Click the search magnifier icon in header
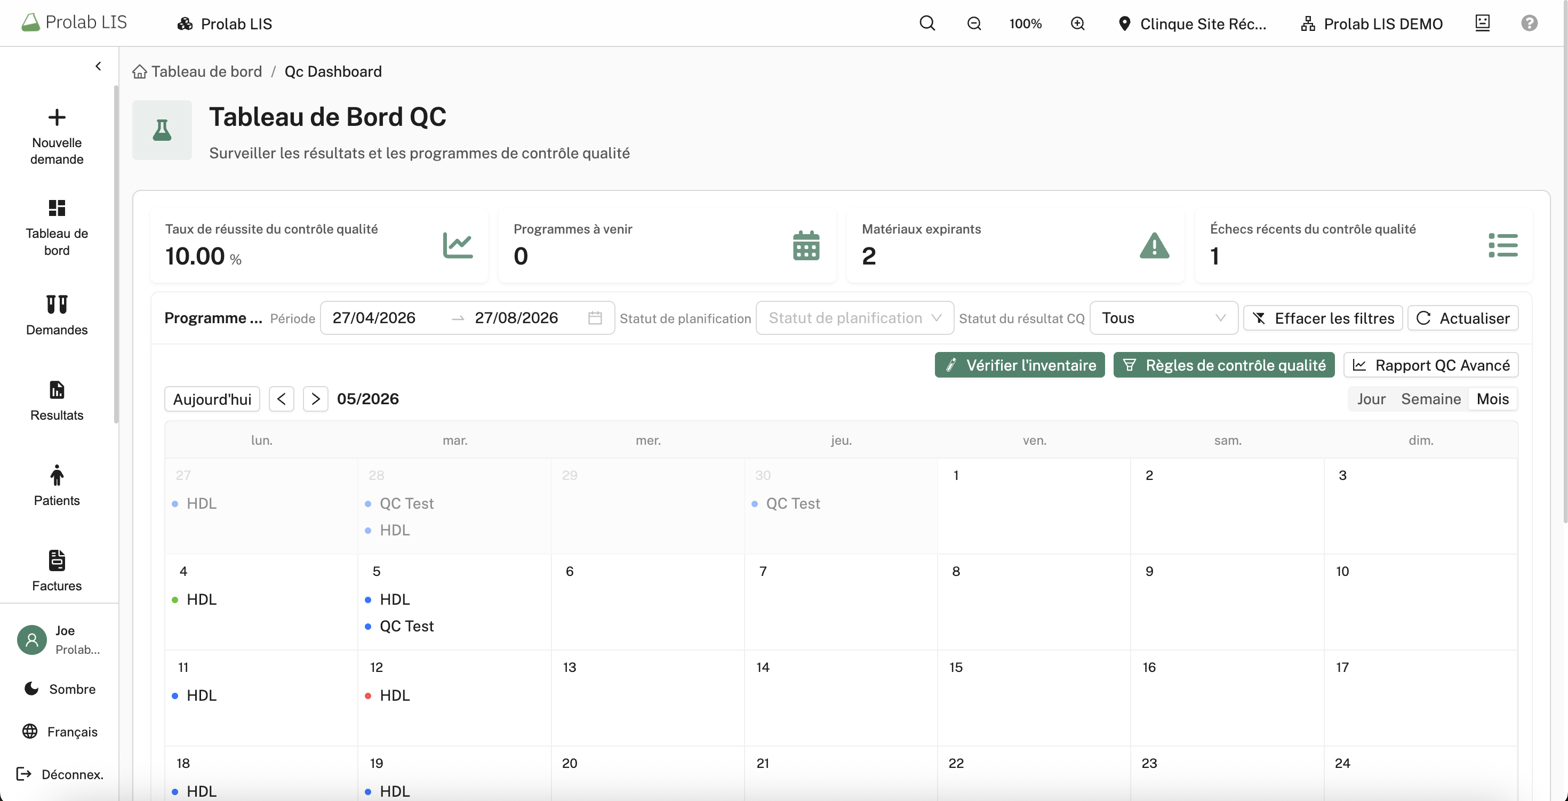Image resolution: width=1568 pixels, height=801 pixels. click(927, 23)
